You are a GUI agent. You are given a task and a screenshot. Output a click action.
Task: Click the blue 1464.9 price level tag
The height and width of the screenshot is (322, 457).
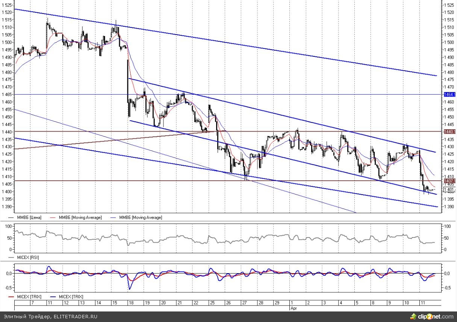[449, 95]
